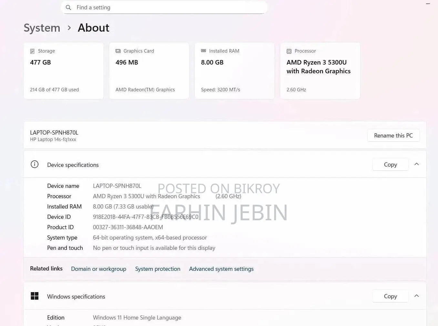The width and height of the screenshot is (438, 326).
Task: Click the Windows logo icon
Action: click(x=35, y=296)
